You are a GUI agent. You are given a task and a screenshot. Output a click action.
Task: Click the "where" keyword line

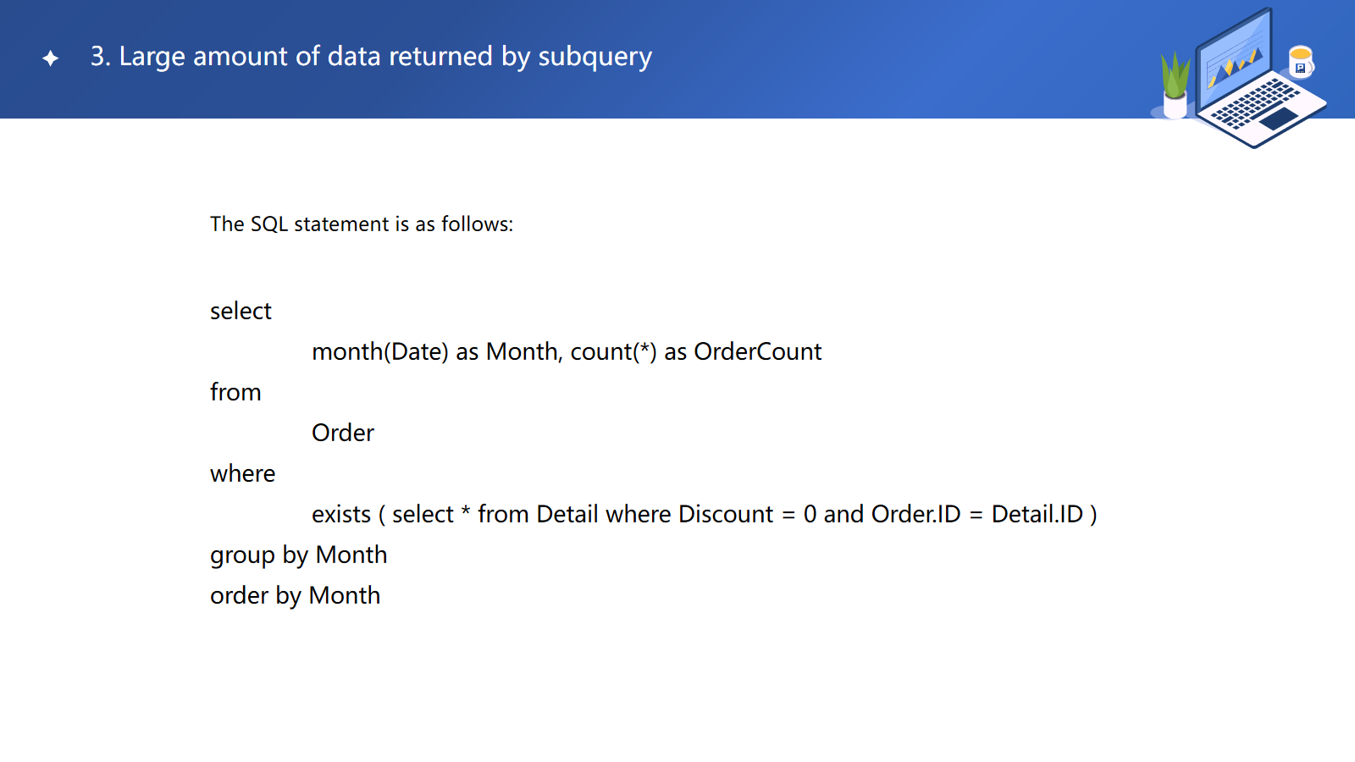click(x=242, y=474)
